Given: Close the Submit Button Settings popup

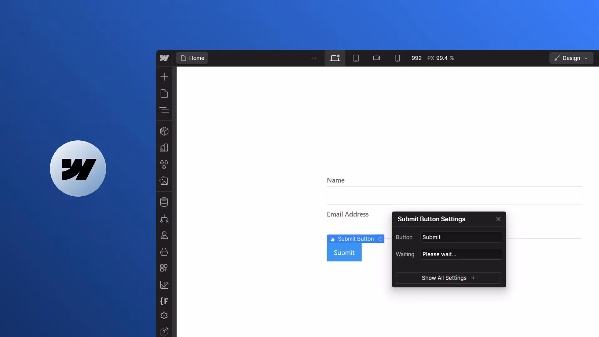Looking at the screenshot, I should [498, 219].
